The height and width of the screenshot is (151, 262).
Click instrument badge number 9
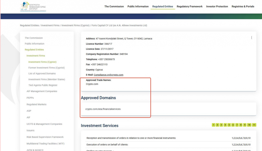(245, 125)
